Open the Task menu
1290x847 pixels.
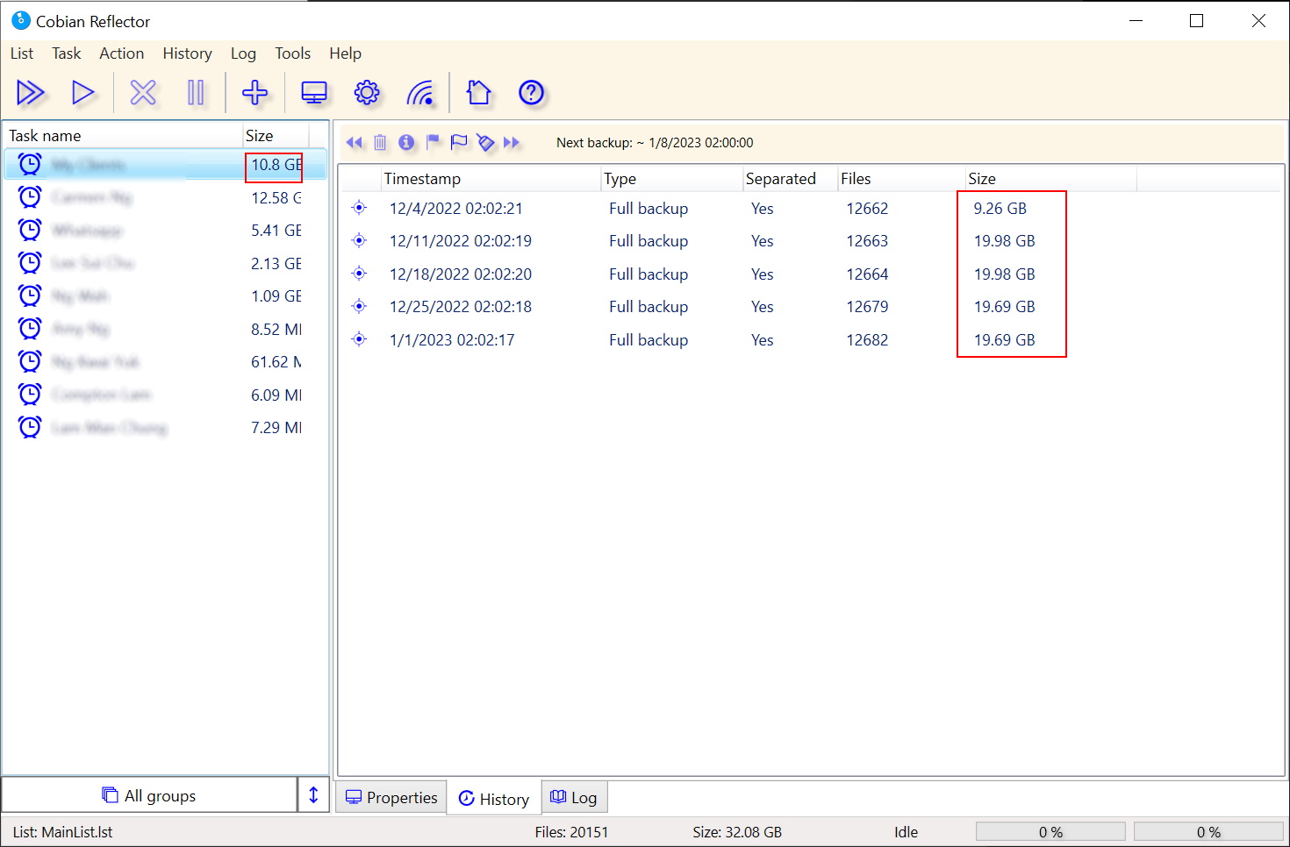click(x=67, y=53)
